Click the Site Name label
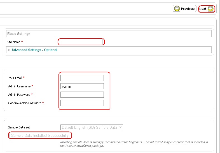 [x=13, y=42]
